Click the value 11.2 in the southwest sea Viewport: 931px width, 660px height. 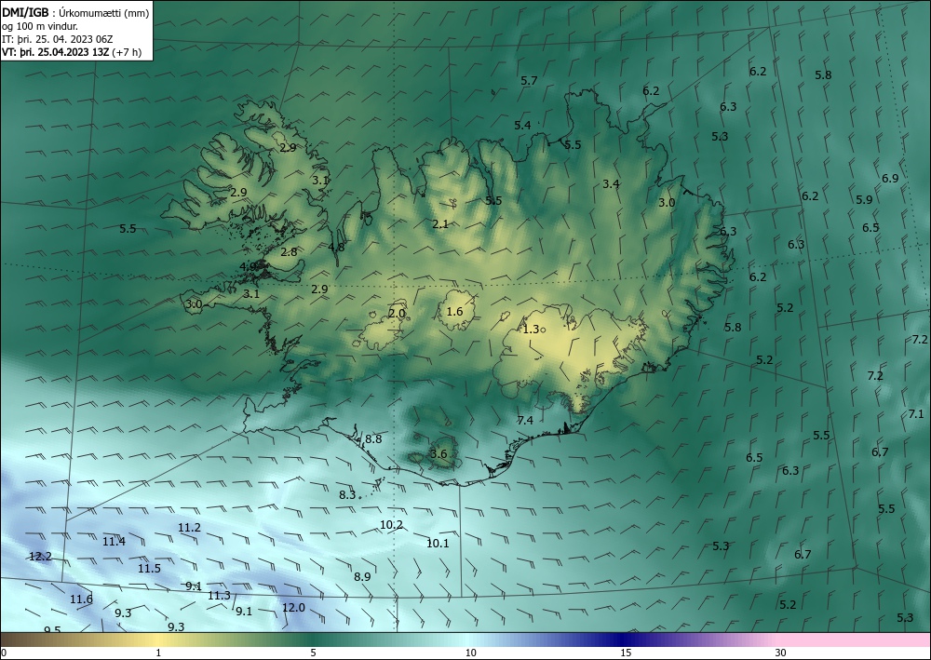[x=189, y=528]
